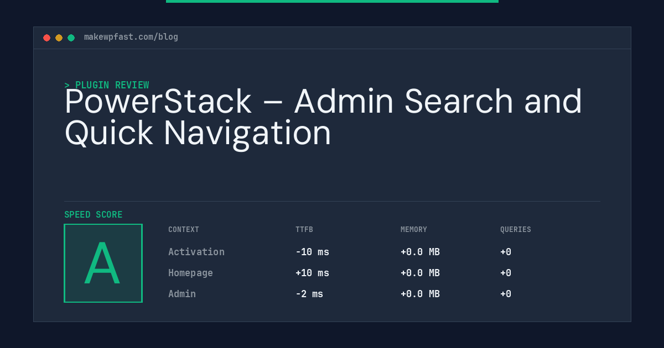The height and width of the screenshot is (348, 664).
Task: Click the '+0.0 MB' memory value in Admin row
Action: [420, 294]
